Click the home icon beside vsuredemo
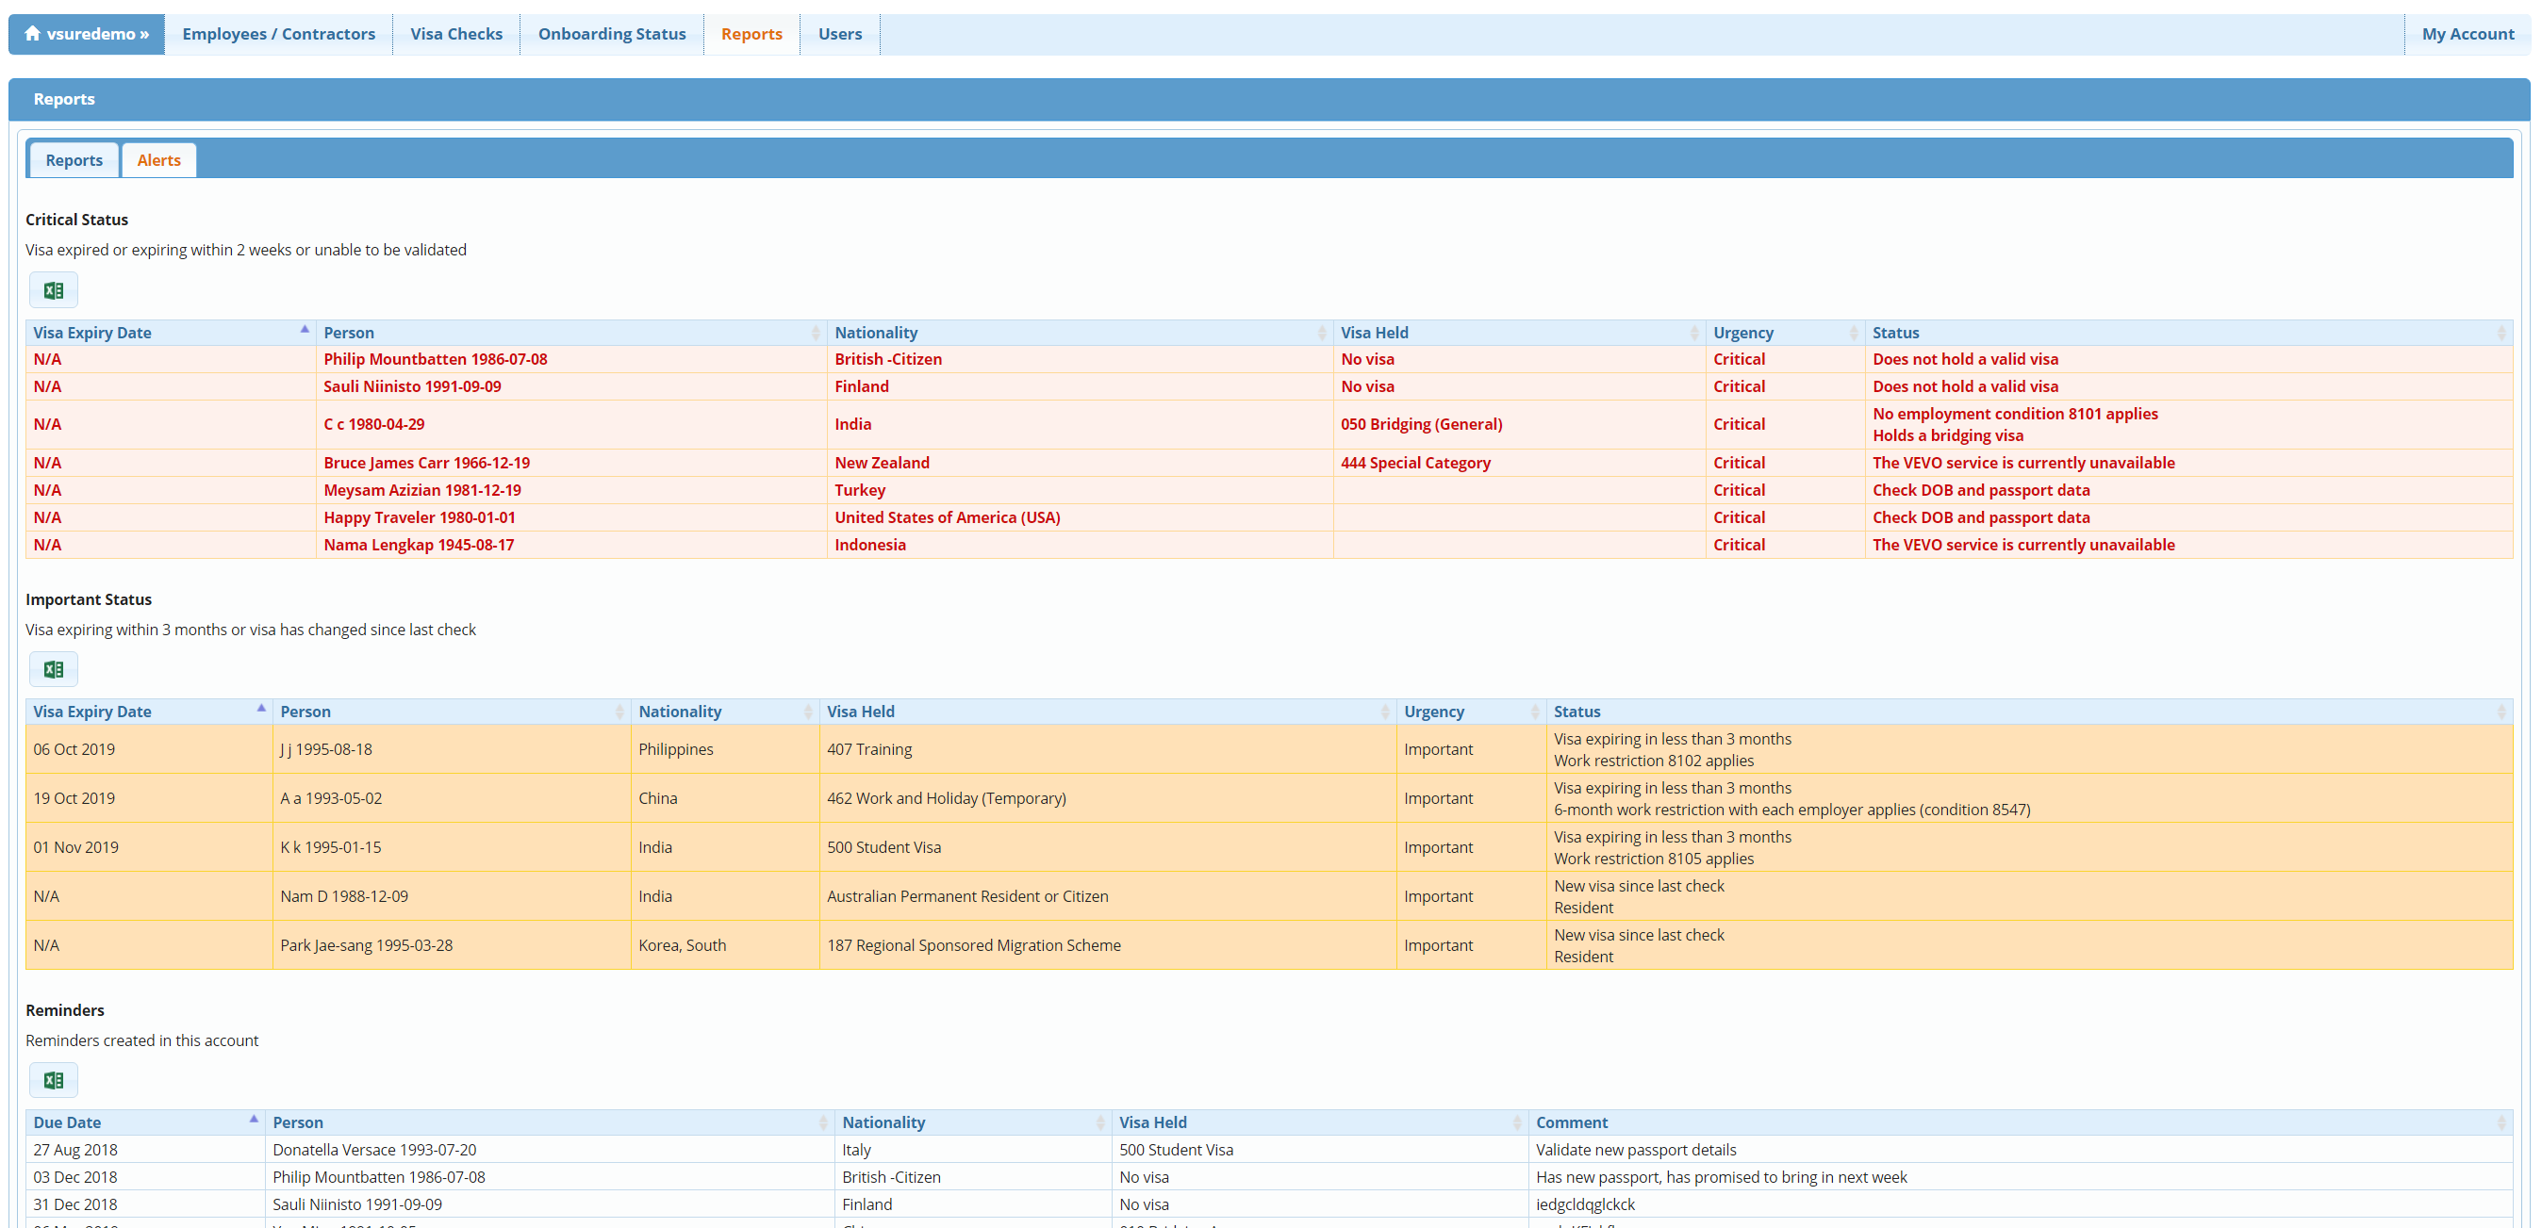This screenshot has width=2542, height=1228. click(29, 33)
